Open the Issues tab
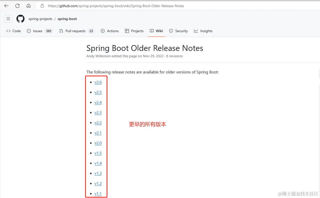 click(40, 31)
